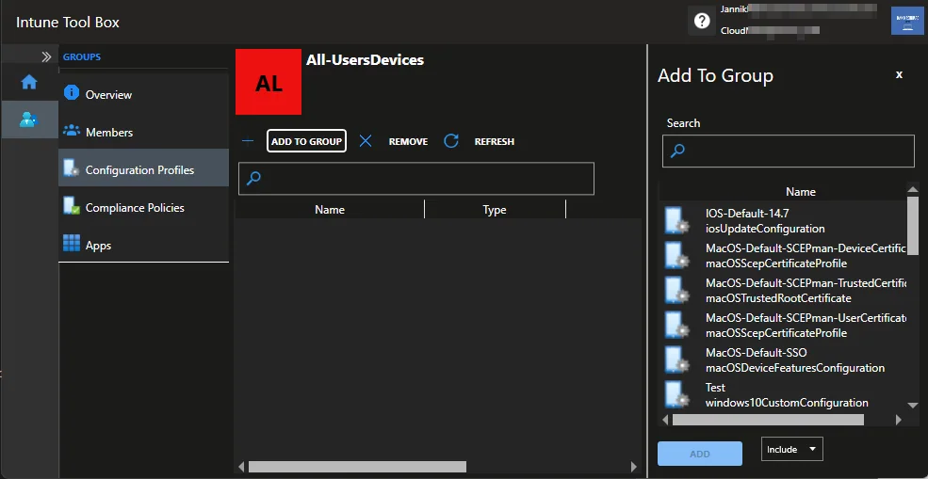
Task: Click the Apps grid icon
Action: point(72,243)
